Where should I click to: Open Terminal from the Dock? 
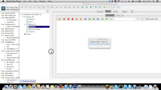point(121,87)
